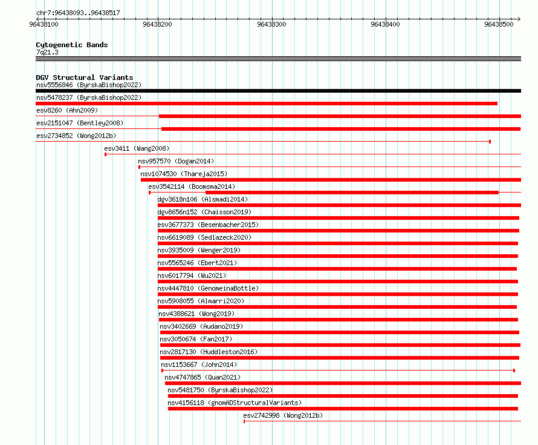Select the red nsv5478237 variant bar

pyautogui.click(x=267, y=104)
